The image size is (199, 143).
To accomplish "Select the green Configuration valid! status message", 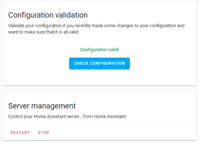I will click(99, 50).
